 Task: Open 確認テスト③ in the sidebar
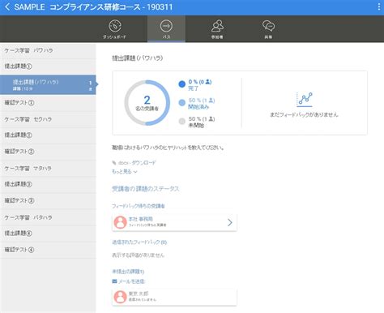[x=48, y=200]
